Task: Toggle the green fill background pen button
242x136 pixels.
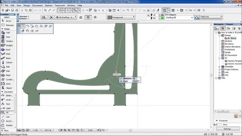Action: click(x=161, y=18)
